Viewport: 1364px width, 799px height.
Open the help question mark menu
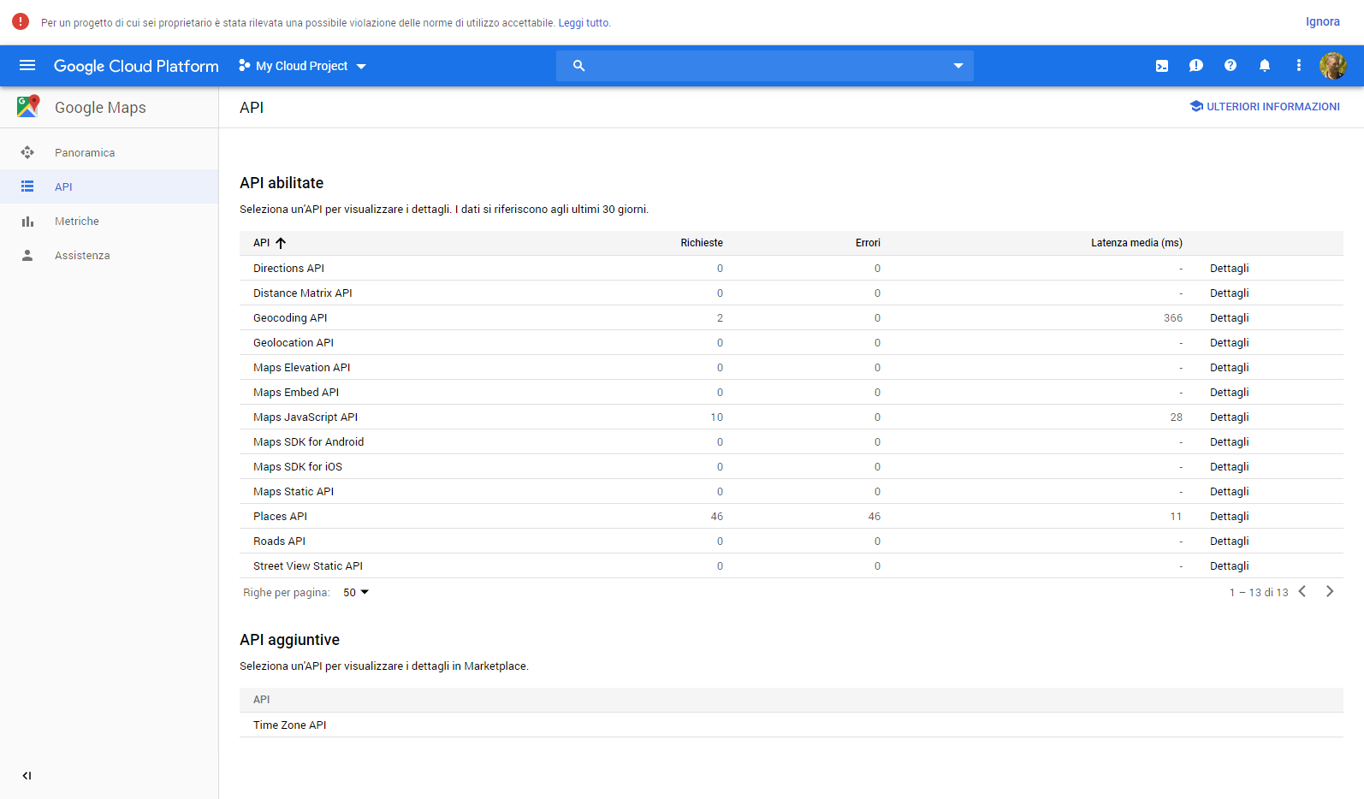point(1231,66)
